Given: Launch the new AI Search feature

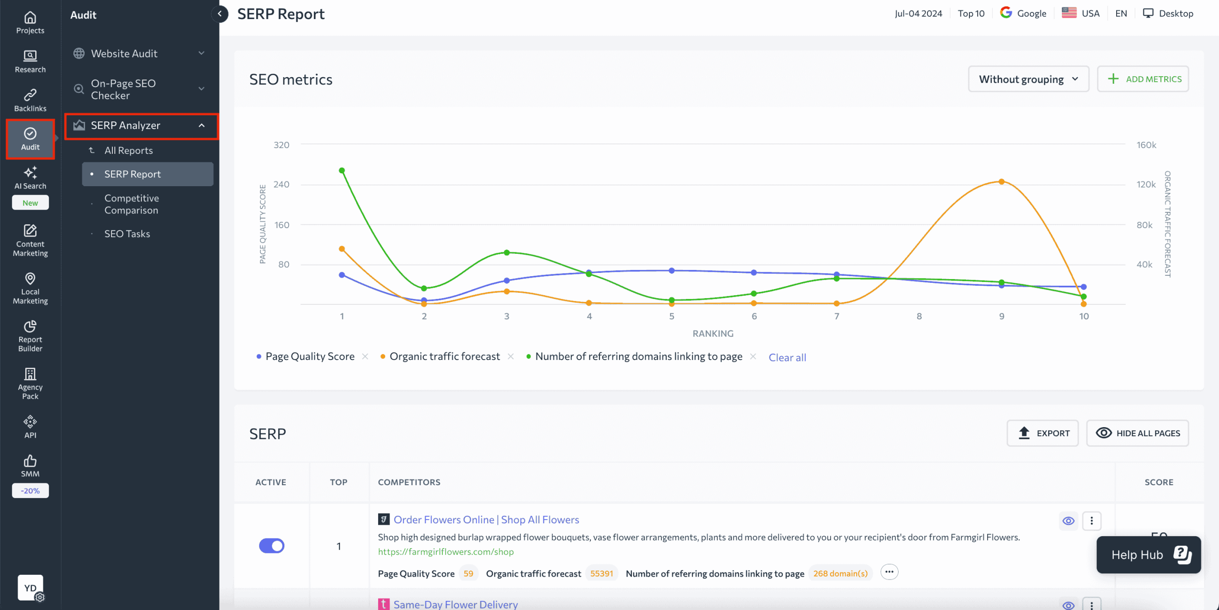Looking at the screenshot, I should click(x=30, y=179).
